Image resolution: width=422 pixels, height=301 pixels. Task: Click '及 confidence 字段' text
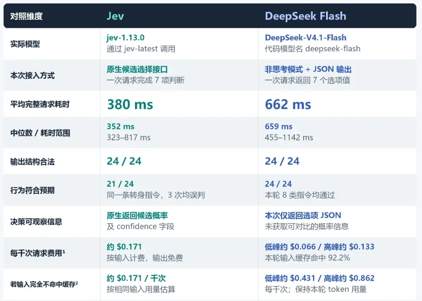[141, 226]
